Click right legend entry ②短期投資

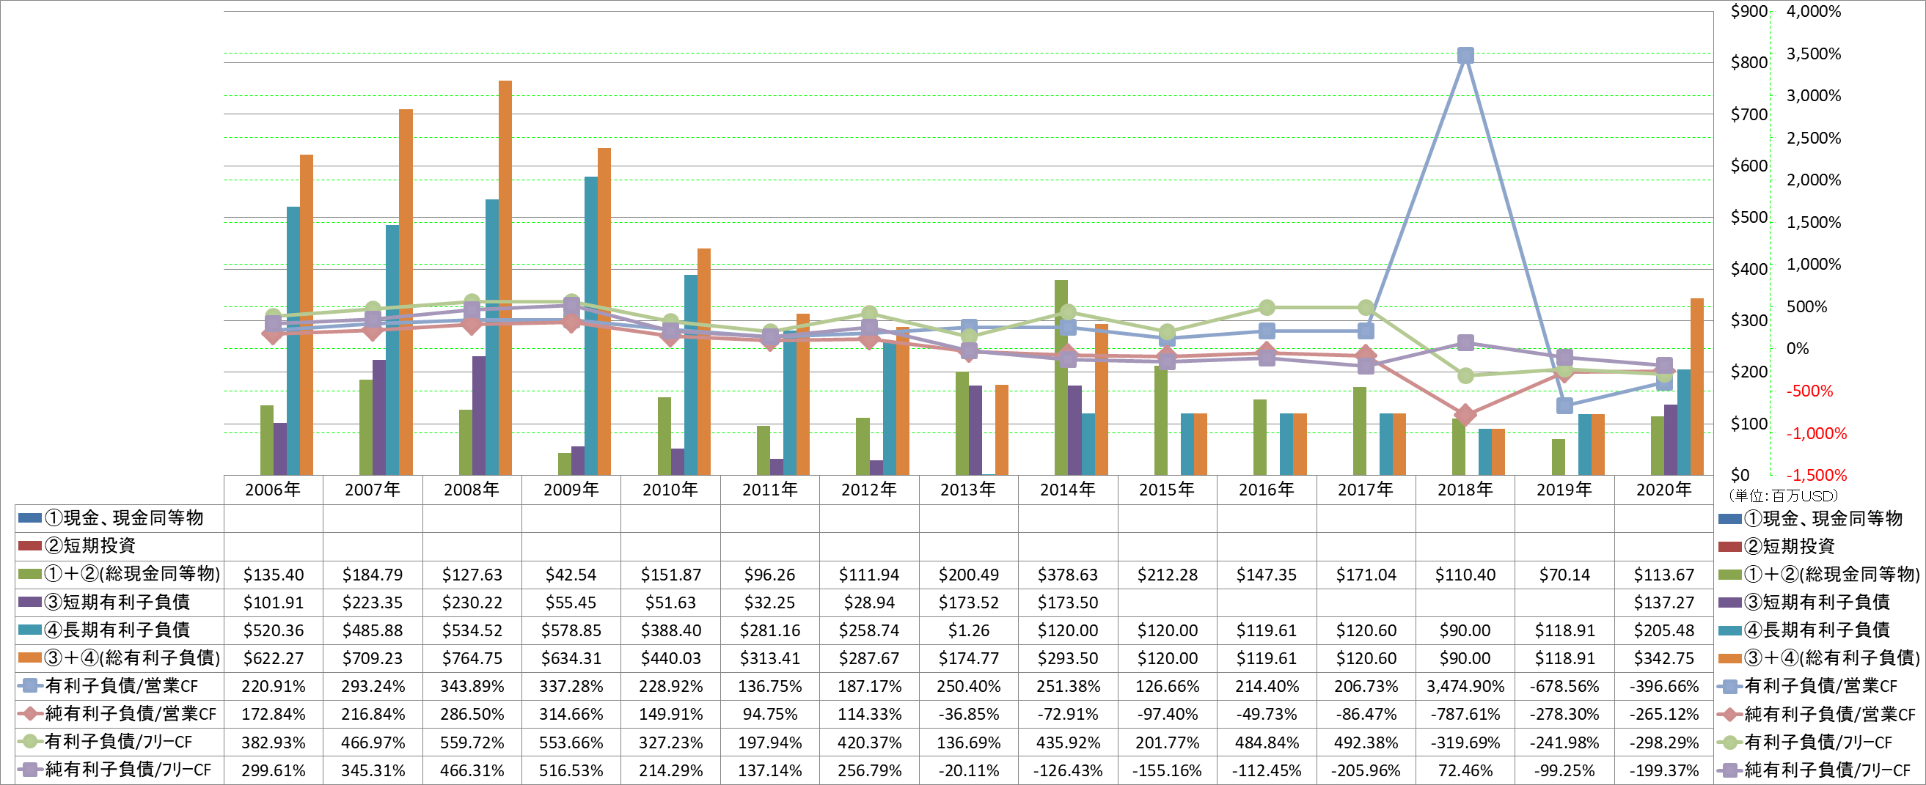click(x=1776, y=546)
